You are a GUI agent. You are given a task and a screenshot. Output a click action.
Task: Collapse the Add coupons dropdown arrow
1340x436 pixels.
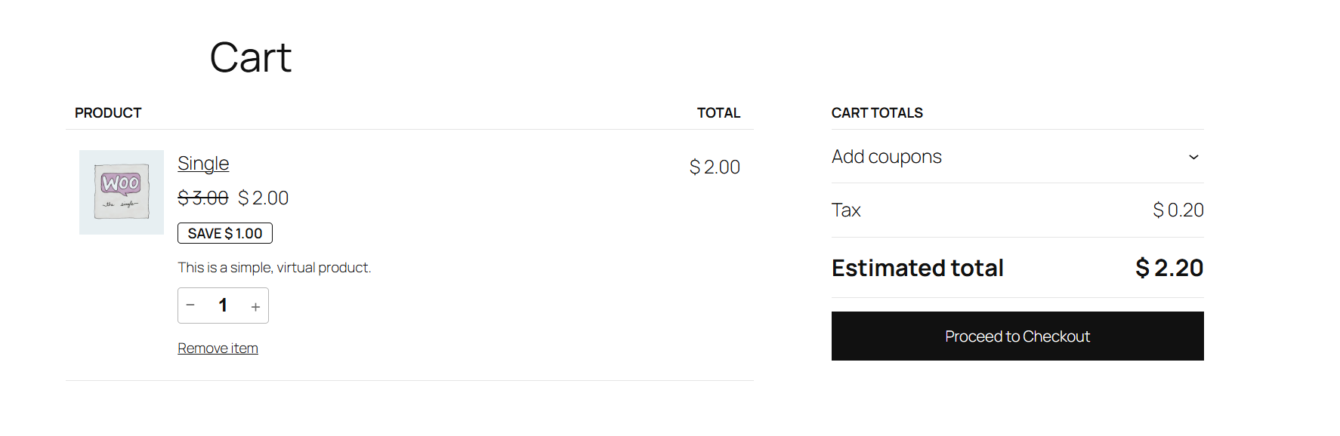[1193, 157]
